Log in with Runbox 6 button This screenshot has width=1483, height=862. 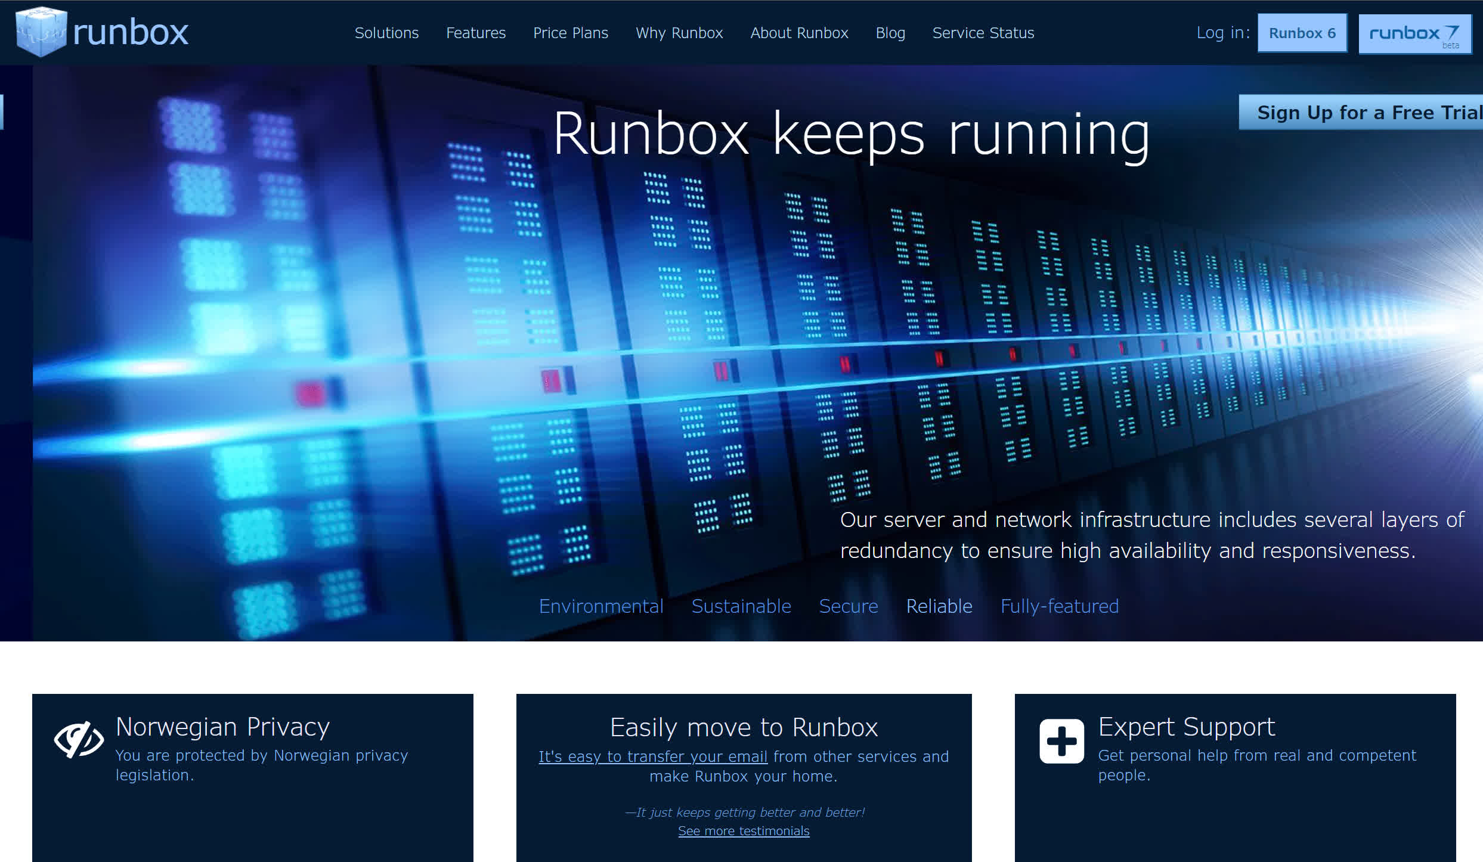(x=1302, y=33)
